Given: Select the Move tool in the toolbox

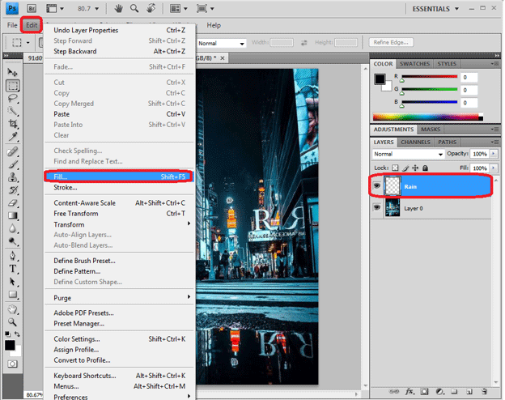Looking at the screenshot, I should pyautogui.click(x=13, y=72).
